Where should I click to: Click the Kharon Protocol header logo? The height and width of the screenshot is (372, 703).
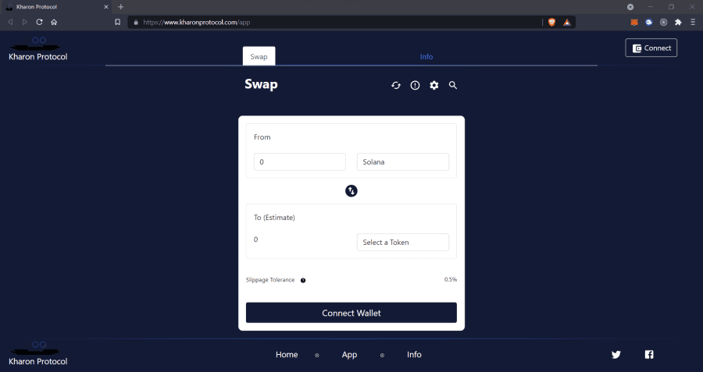(38, 49)
